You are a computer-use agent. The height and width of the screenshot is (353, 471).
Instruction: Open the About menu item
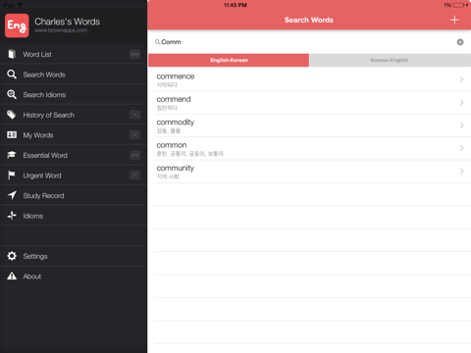coord(74,277)
